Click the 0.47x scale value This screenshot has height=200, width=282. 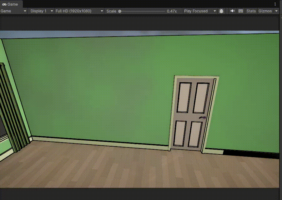(172, 11)
